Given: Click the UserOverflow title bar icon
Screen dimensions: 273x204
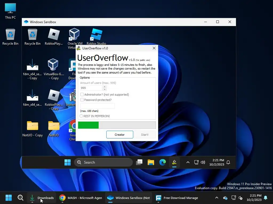Looking at the screenshot, I should tap(79, 48).
